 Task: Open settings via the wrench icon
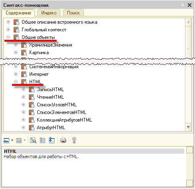(x=74, y=140)
